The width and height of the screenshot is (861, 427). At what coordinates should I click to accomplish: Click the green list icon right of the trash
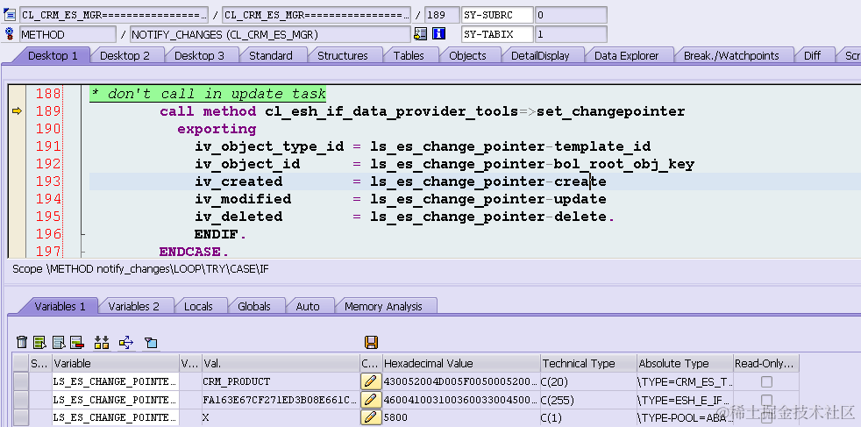[x=39, y=343]
